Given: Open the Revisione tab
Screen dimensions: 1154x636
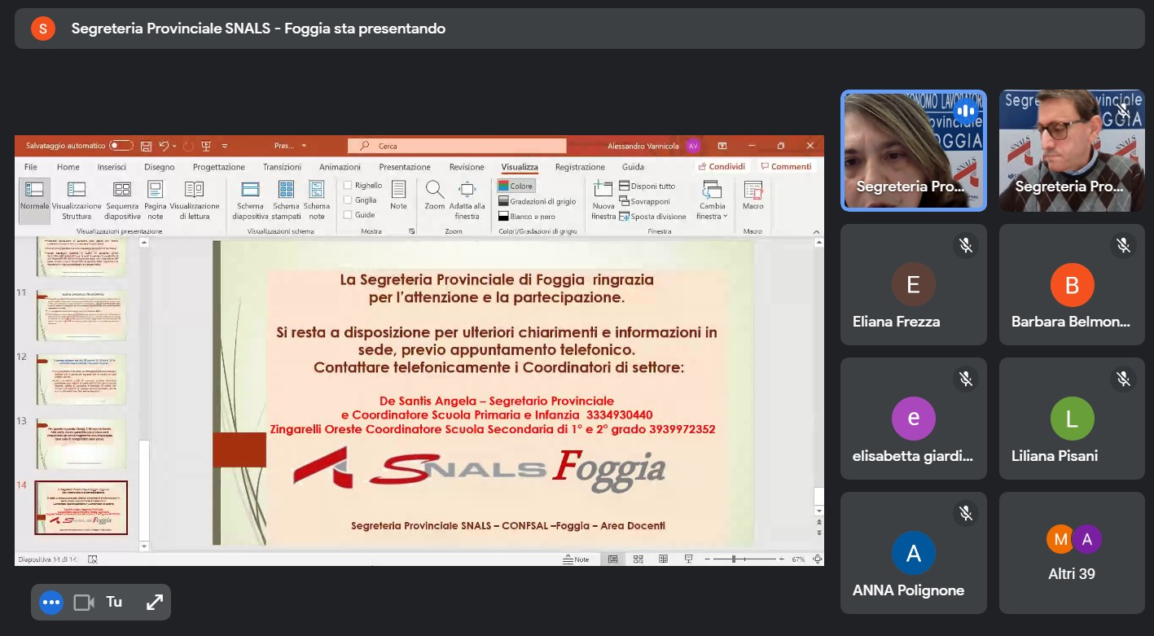Looking at the screenshot, I should pyautogui.click(x=467, y=167).
